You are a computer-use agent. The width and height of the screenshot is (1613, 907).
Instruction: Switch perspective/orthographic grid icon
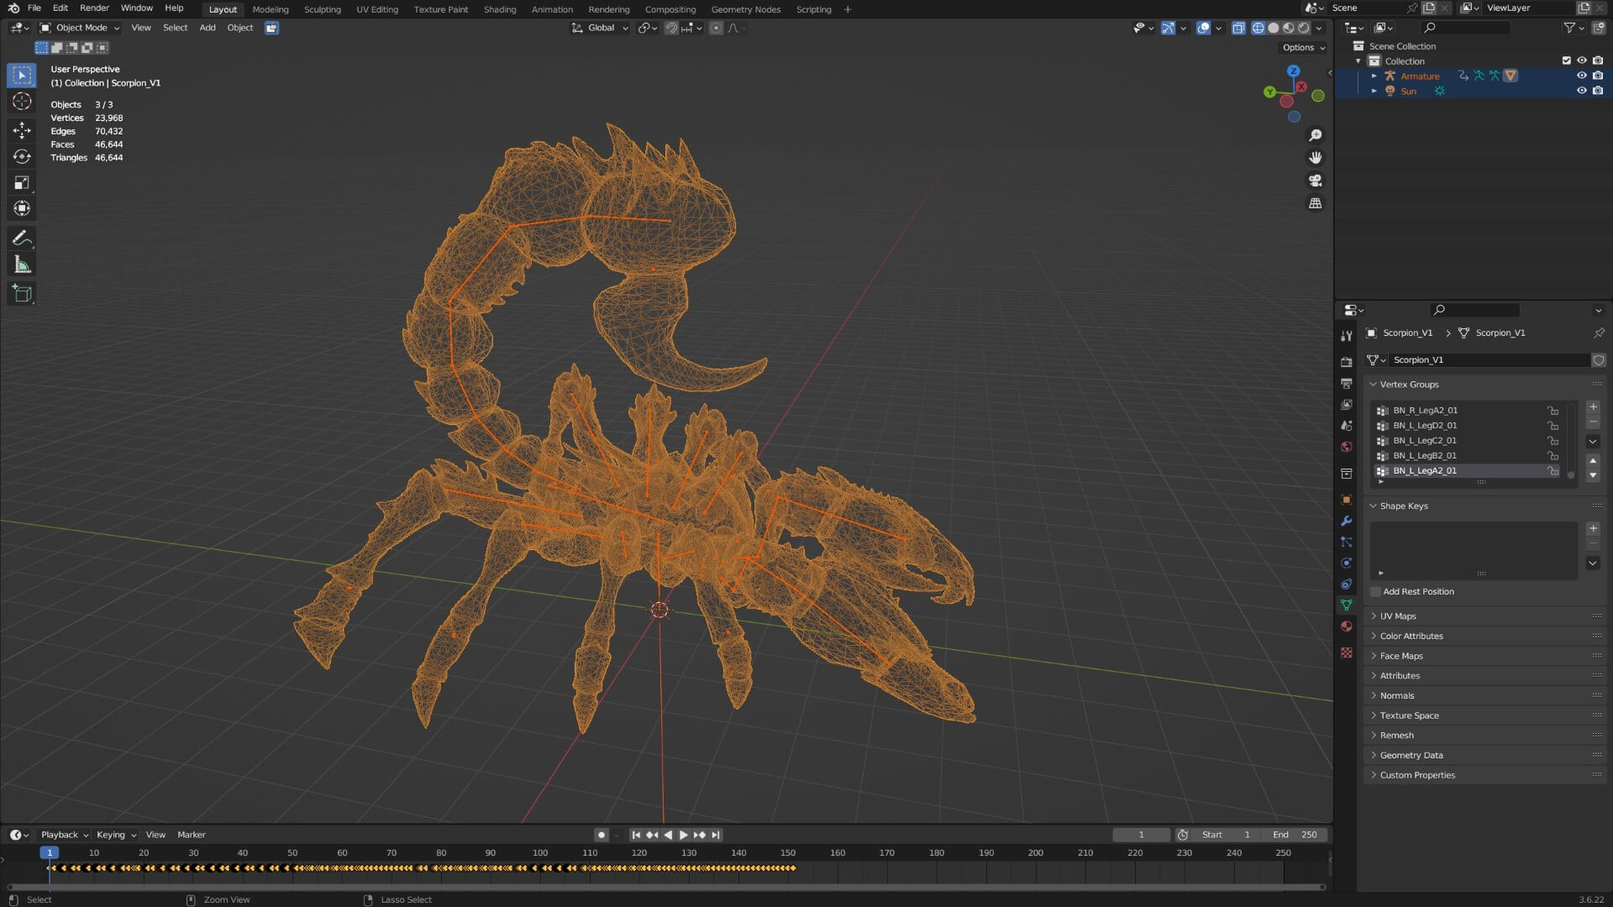(1316, 203)
